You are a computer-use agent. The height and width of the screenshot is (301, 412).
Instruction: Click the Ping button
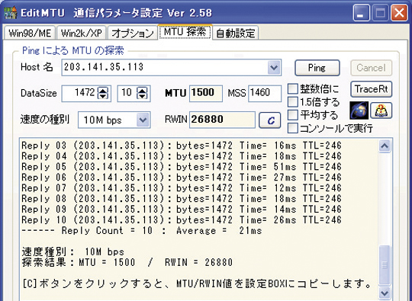click(317, 68)
